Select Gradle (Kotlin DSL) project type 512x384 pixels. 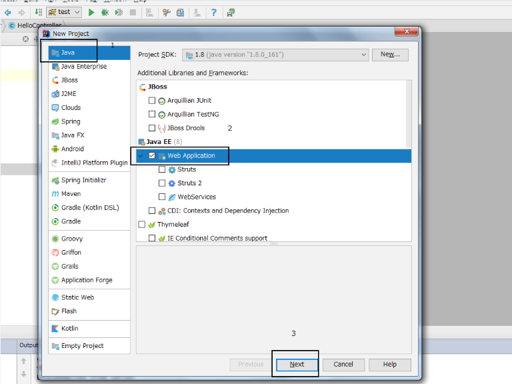pyautogui.click(x=89, y=207)
